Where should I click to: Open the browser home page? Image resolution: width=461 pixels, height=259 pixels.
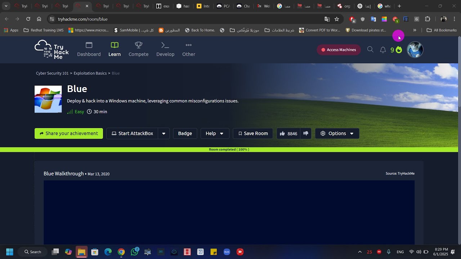pyautogui.click(x=39, y=19)
